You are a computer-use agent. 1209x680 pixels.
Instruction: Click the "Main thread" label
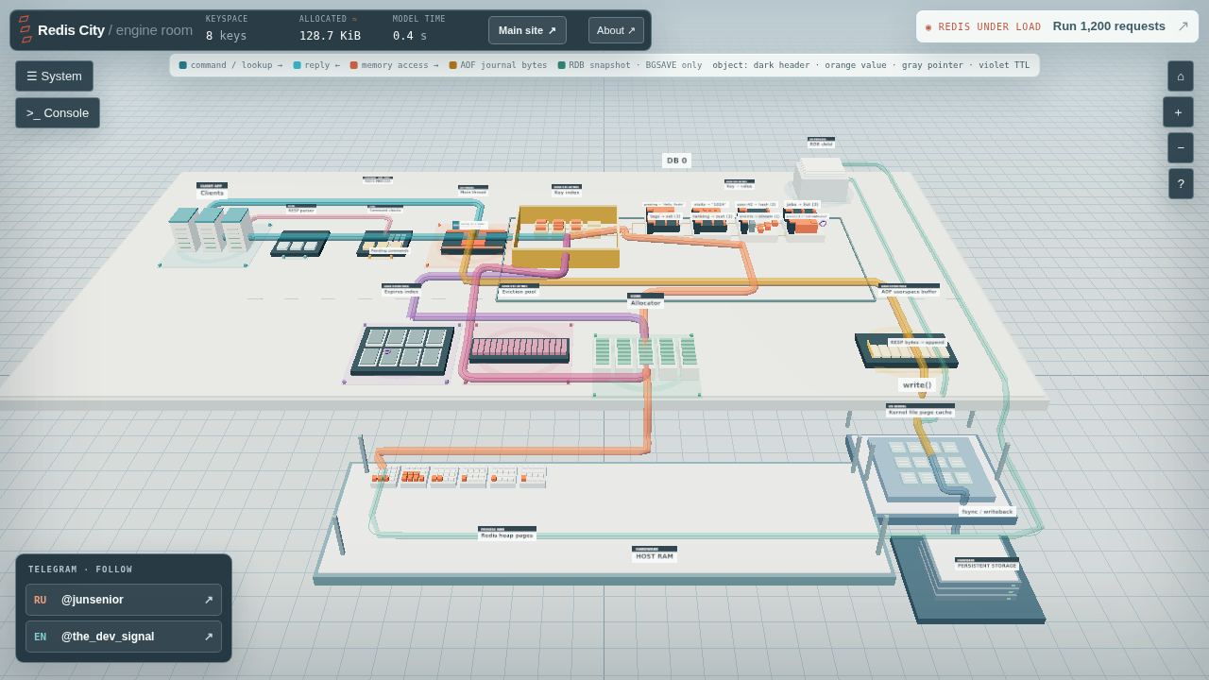coord(473,192)
